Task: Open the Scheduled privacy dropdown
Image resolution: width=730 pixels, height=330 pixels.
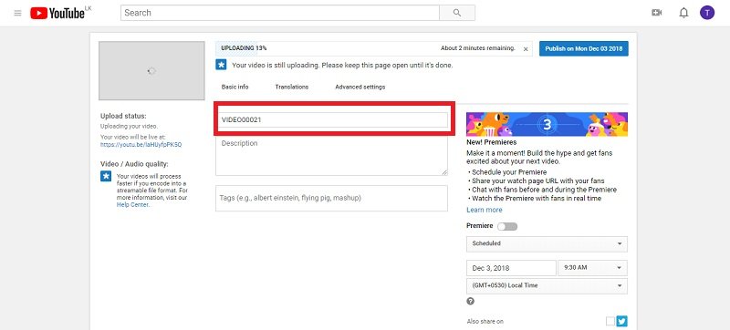Action: tap(547, 243)
